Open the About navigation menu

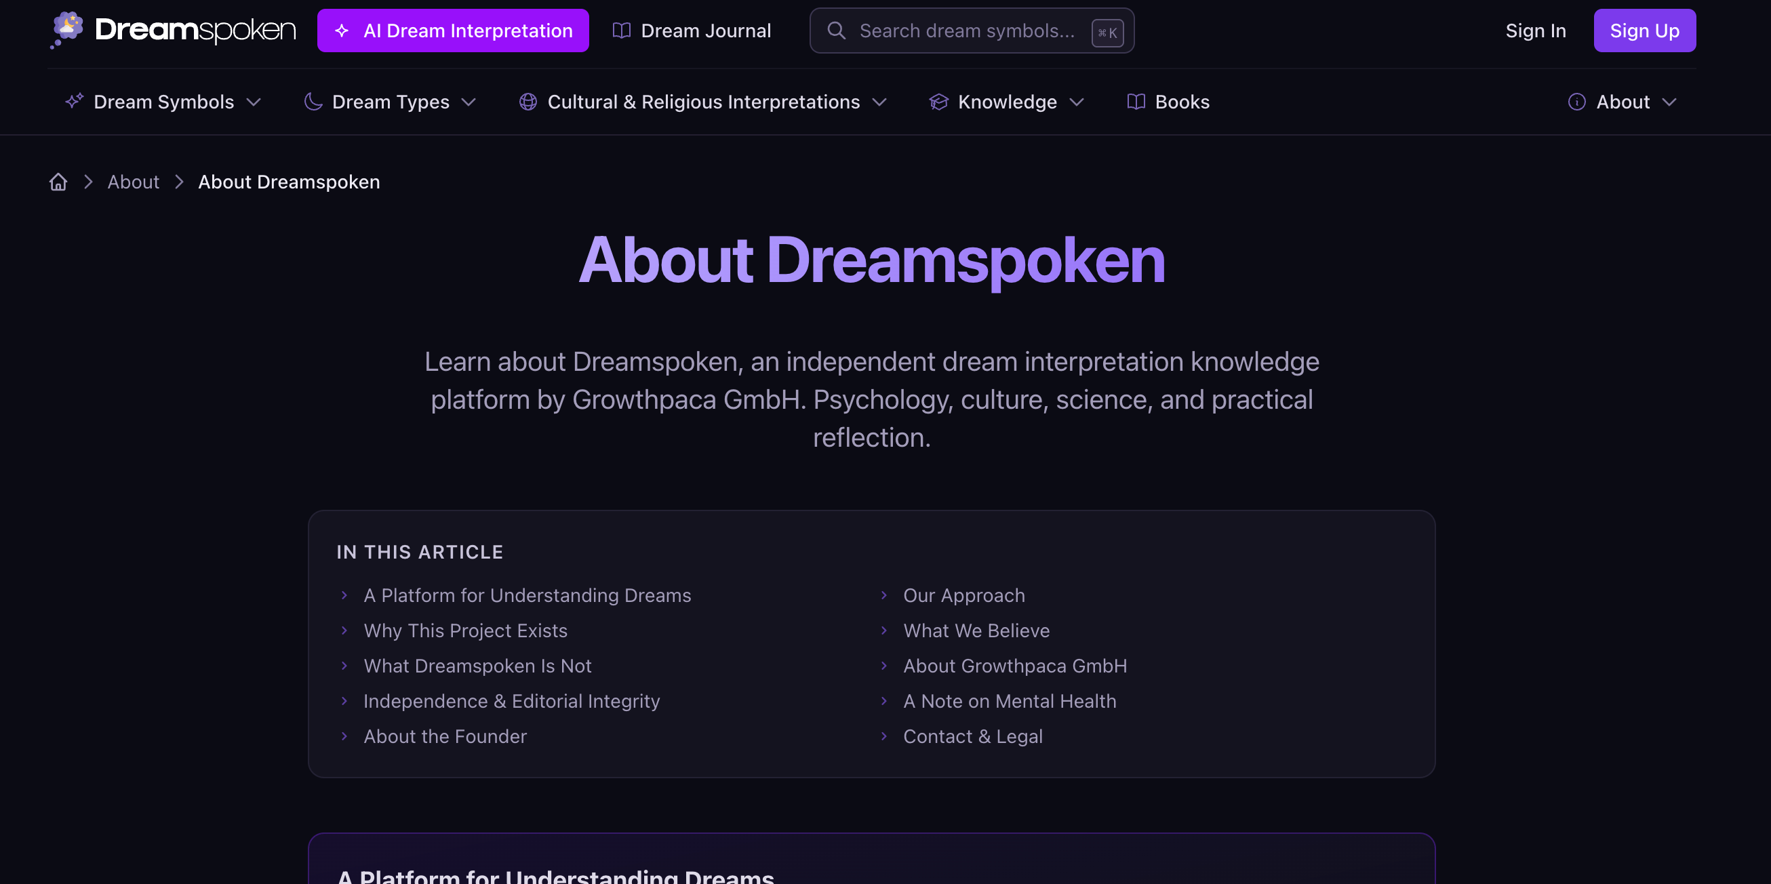coord(1623,102)
